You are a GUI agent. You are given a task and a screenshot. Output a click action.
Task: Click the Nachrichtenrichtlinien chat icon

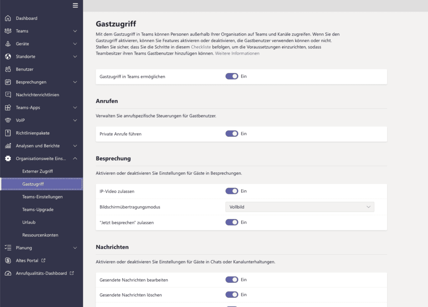8,95
